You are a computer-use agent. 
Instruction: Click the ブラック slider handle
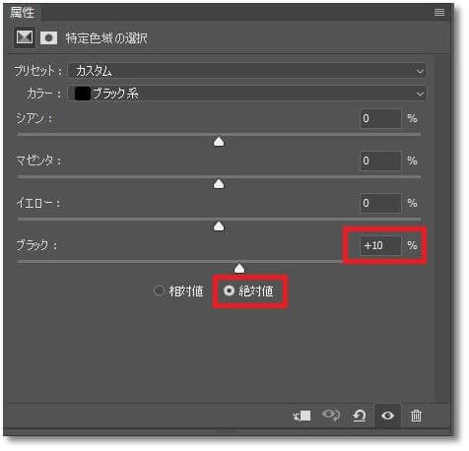[239, 268]
